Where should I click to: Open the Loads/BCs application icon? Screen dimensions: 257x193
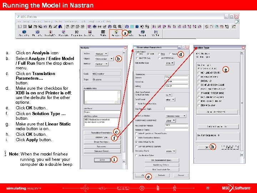point(50,33)
